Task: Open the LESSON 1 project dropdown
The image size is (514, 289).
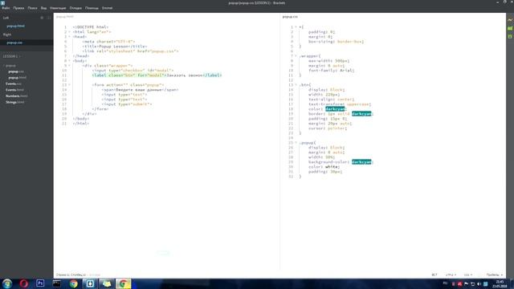Action: tap(12, 56)
